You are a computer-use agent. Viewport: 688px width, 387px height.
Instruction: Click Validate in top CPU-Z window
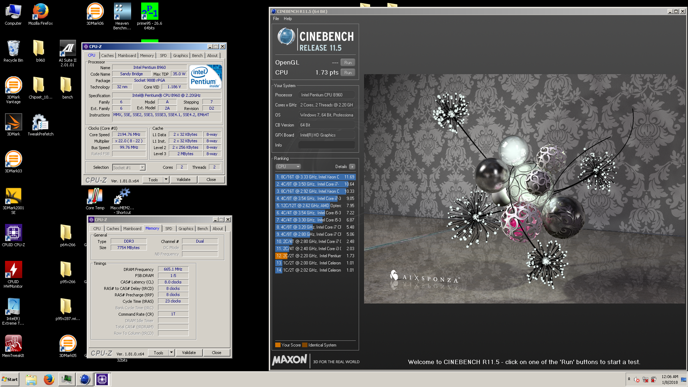coord(183,180)
